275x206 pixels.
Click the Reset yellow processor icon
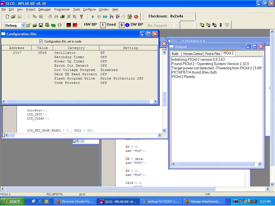point(130,17)
